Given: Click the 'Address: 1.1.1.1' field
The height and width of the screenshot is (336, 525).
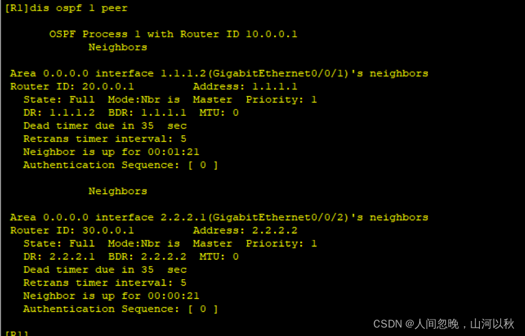Looking at the screenshot, I should click(245, 86).
